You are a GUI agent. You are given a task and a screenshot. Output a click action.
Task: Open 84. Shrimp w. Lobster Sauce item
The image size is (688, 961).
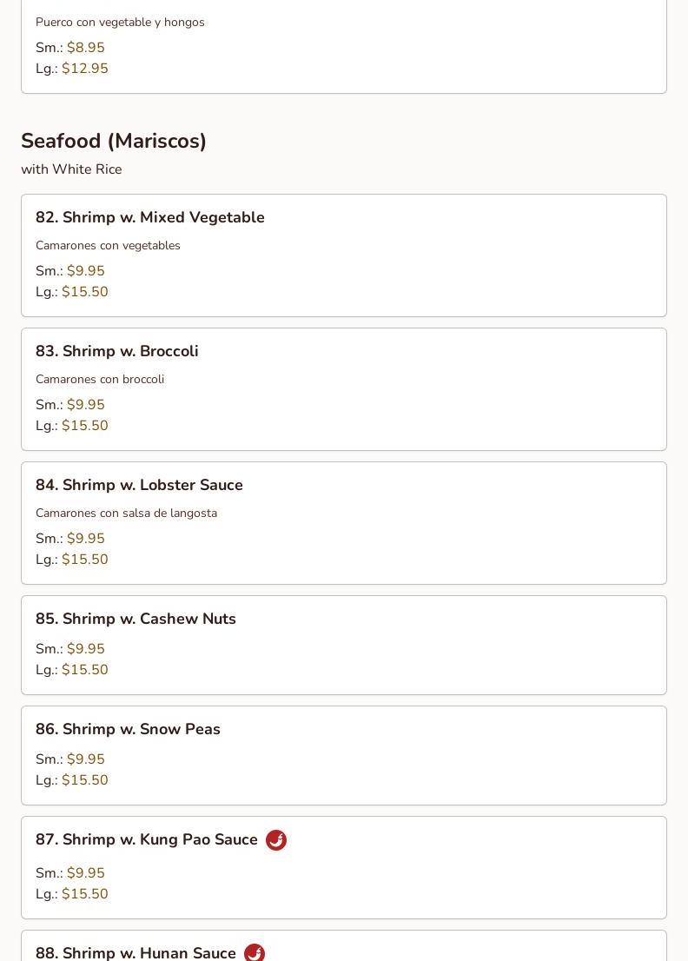(x=139, y=485)
